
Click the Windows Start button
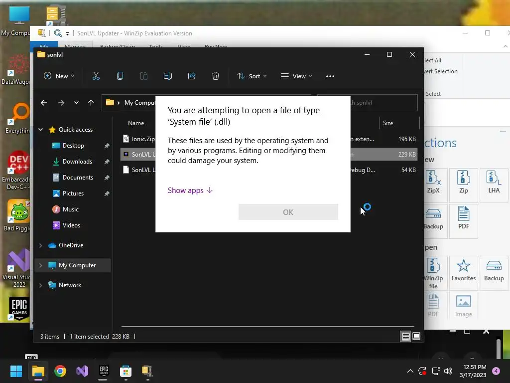(x=16, y=371)
